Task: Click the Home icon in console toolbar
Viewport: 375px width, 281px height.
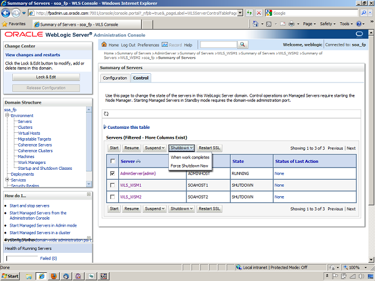Action: [104, 44]
